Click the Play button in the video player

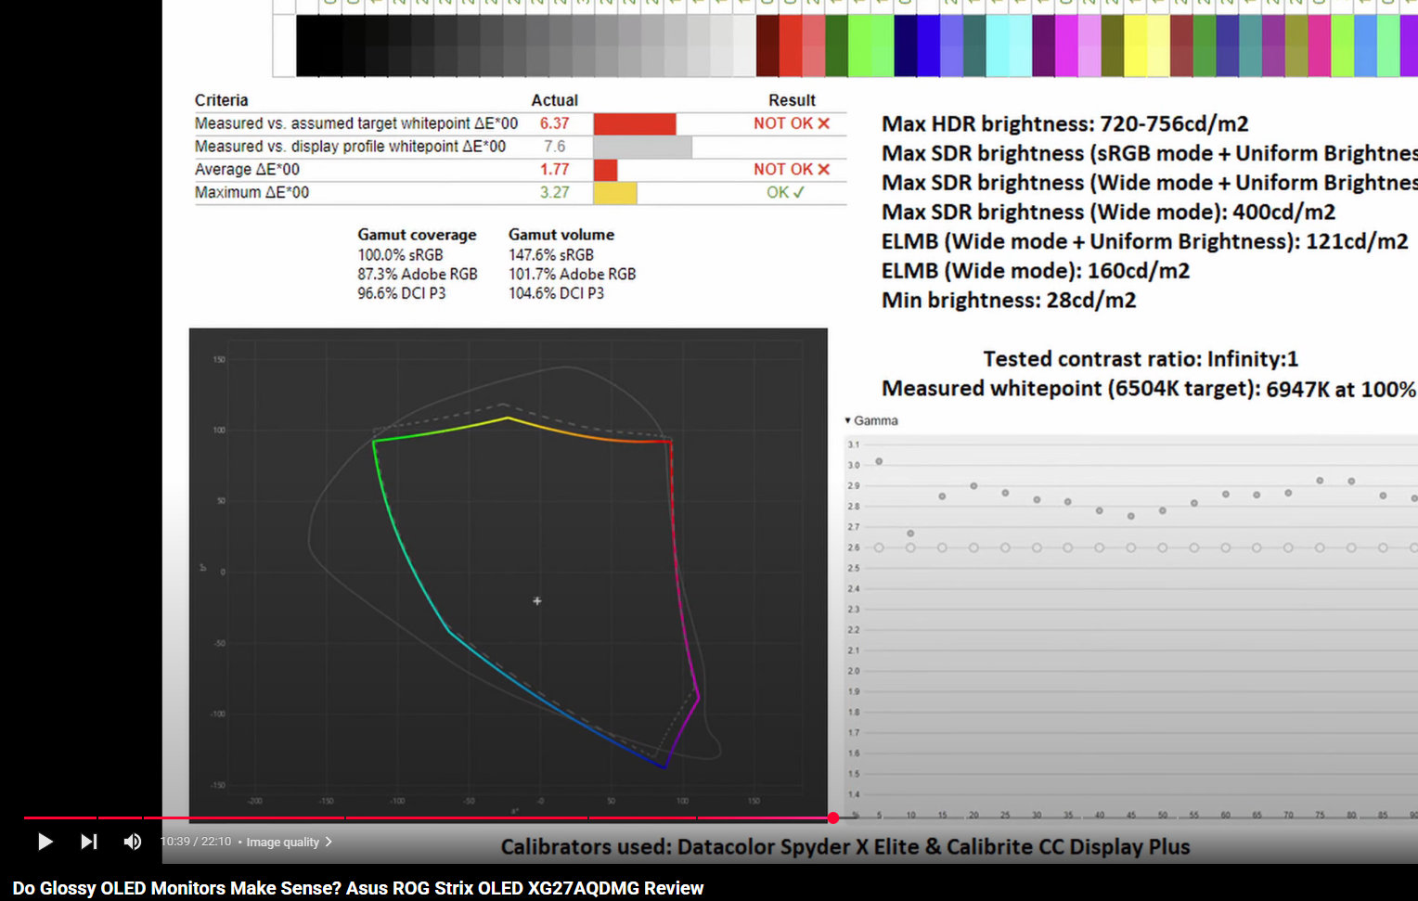pos(45,842)
